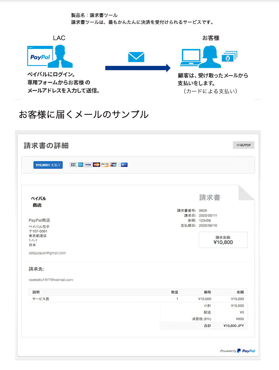This screenshot has width=279, height=370.
Task: Click the invoice number 0626
Action: [x=203, y=210]
